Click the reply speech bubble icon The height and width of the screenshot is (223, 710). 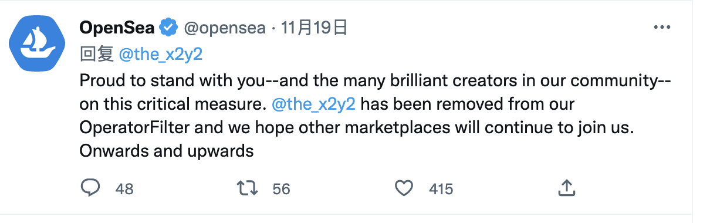(91, 188)
